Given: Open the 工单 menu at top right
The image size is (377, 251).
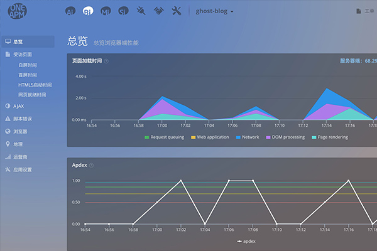Looking at the screenshot, I should tap(367, 11).
